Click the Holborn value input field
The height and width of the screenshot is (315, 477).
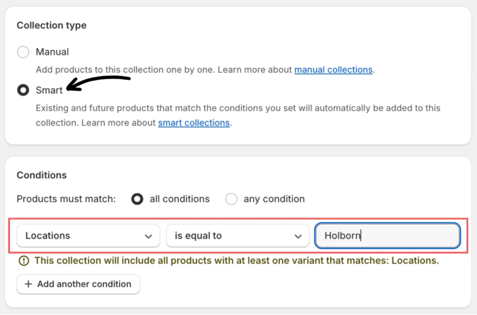pyautogui.click(x=388, y=236)
